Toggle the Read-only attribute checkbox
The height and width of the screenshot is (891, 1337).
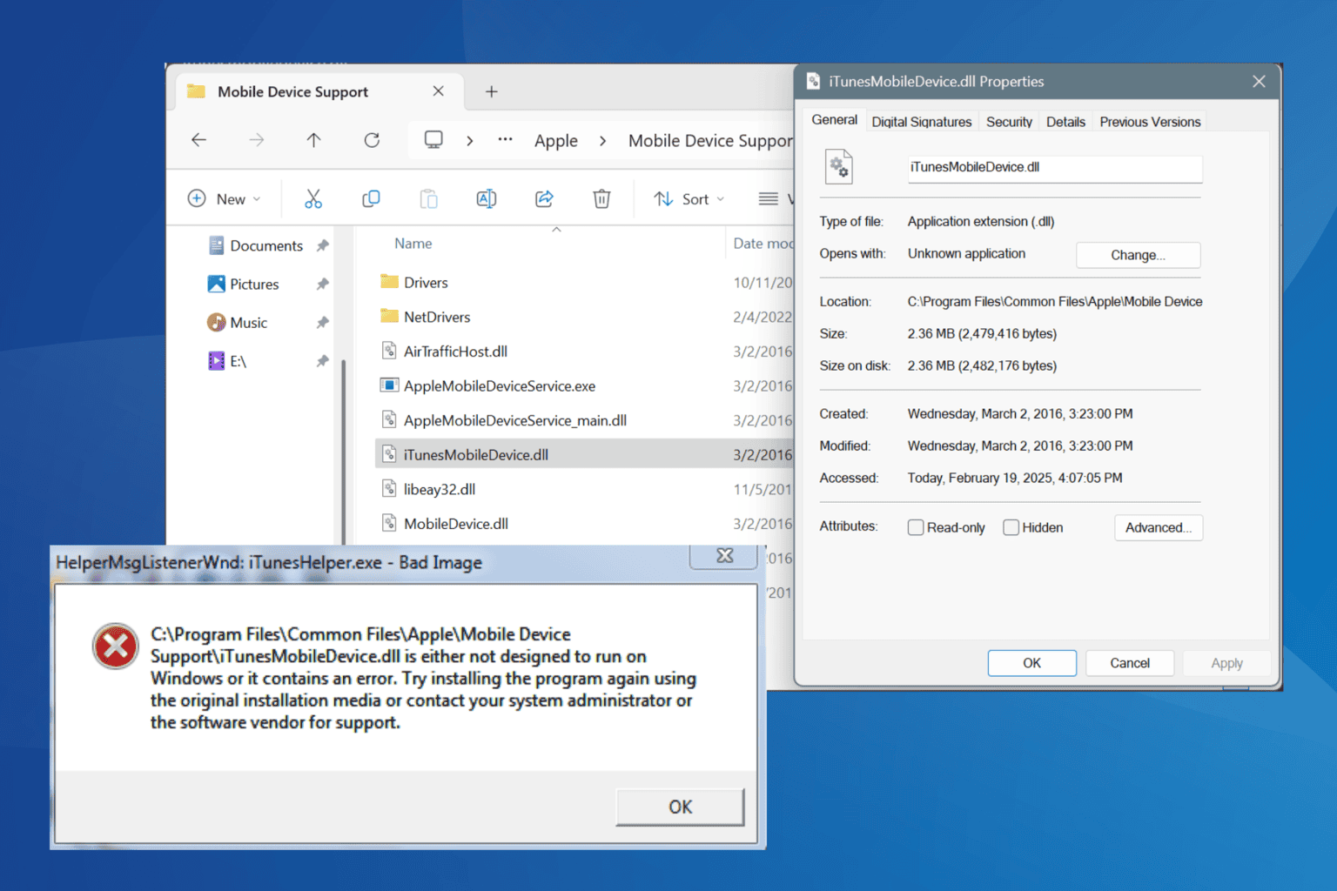pyautogui.click(x=916, y=527)
